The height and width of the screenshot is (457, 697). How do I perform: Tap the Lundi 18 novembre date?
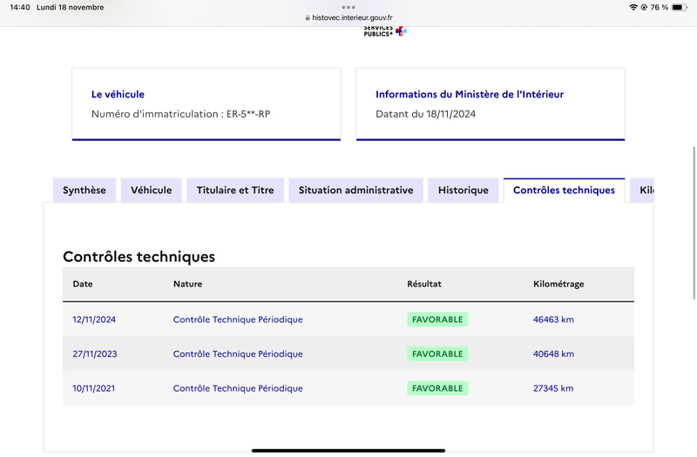click(x=71, y=7)
